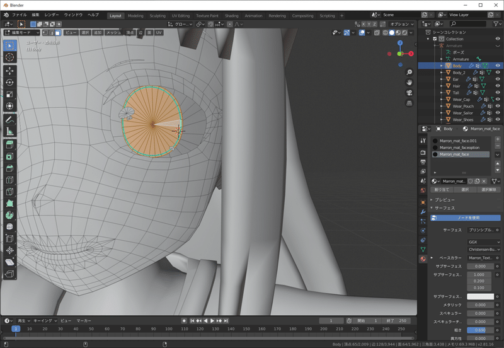Pick the Measure tool
Image resolution: width=504 pixels, height=348 pixels.
click(x=10, y=131)
